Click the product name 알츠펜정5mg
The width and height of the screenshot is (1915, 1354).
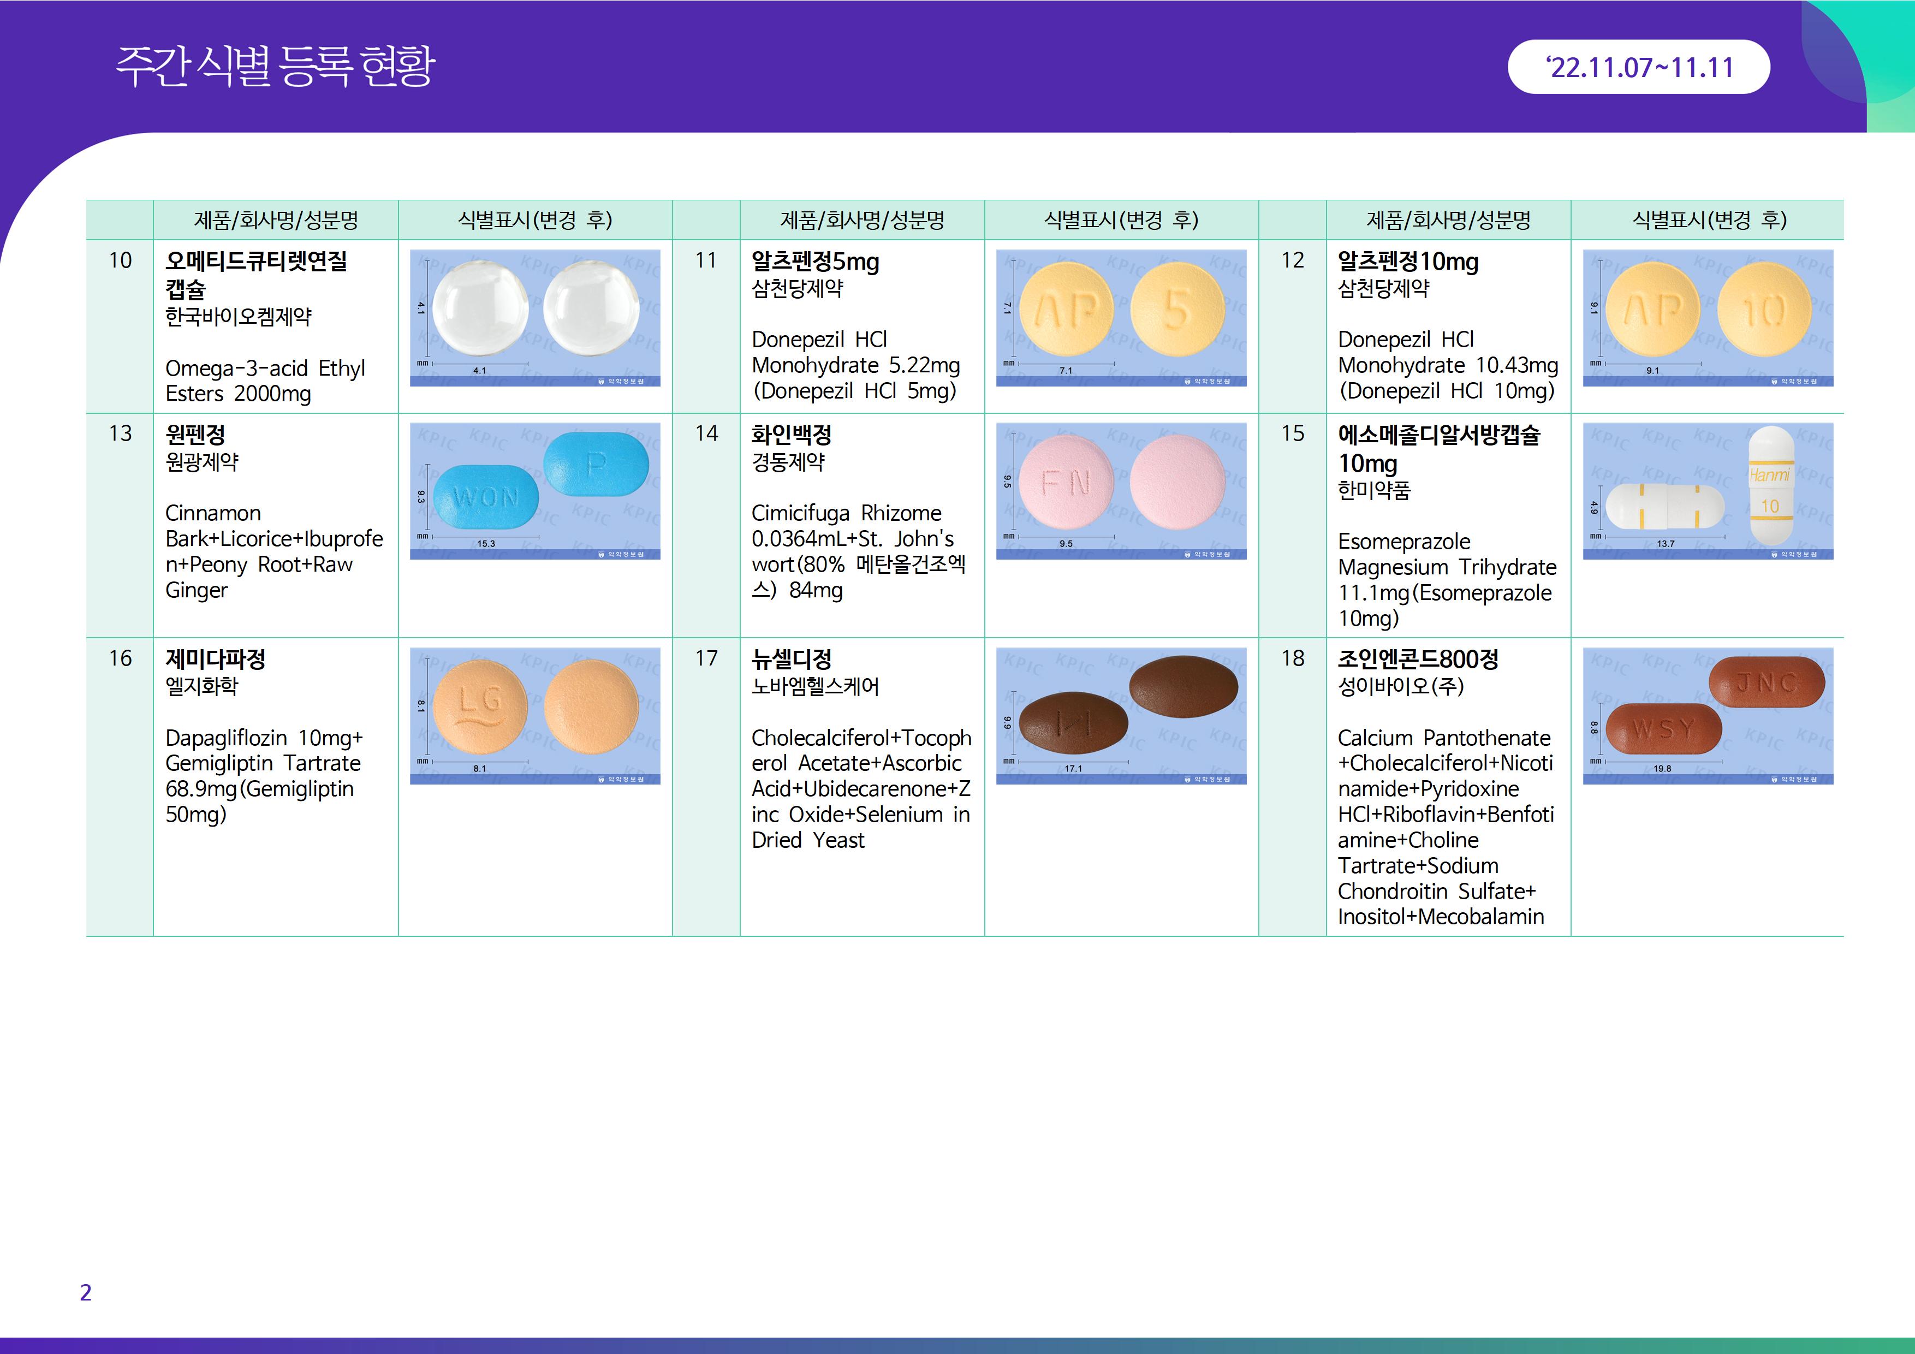815,262
